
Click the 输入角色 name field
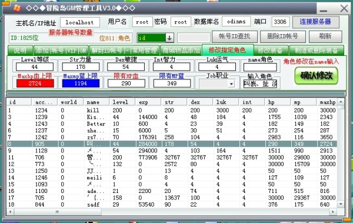point(260,84)
